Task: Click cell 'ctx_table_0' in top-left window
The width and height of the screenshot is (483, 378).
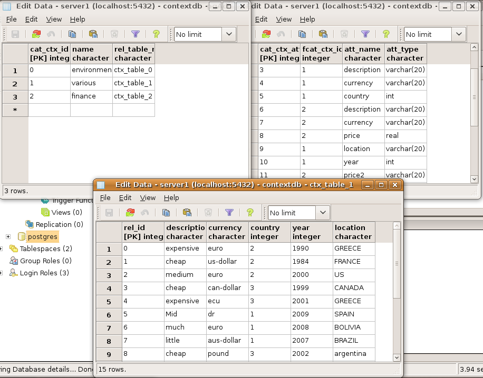Action: coord(133,70)
